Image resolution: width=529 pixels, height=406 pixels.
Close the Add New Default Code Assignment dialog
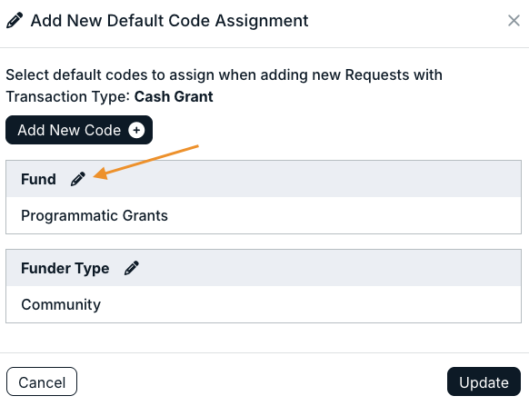coord(514,21)
